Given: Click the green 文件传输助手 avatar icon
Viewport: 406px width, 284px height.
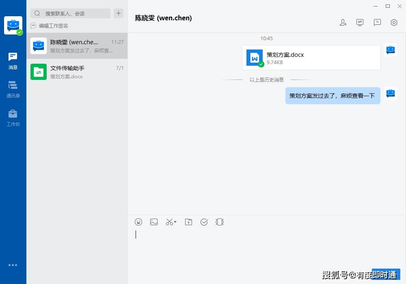Looking at the screenshot, I should point(39,72).
